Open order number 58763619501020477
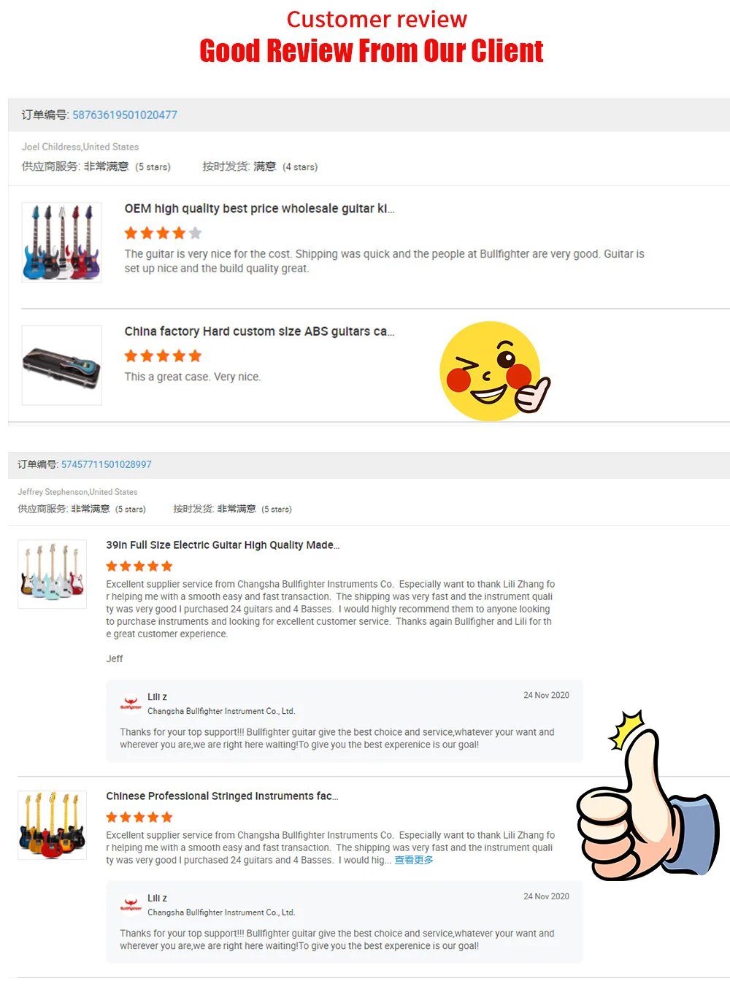Image resolution: width=730 pixels, height=992 pixels. (125, 115)
